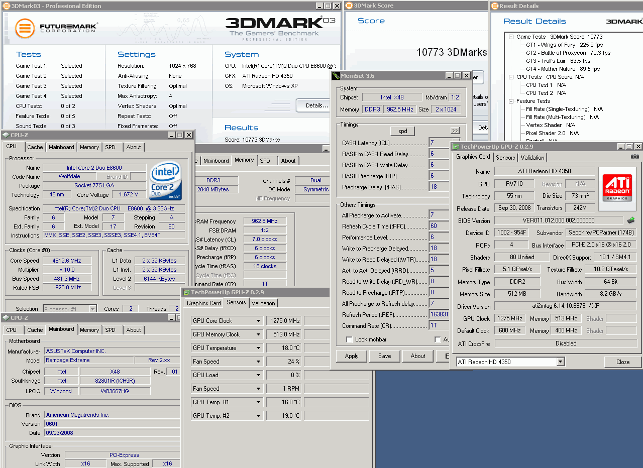The width and height of the screenshot is (643, 468).
Task: Click the ATI Radeon Graphics logo
Action: click(617, 189)
